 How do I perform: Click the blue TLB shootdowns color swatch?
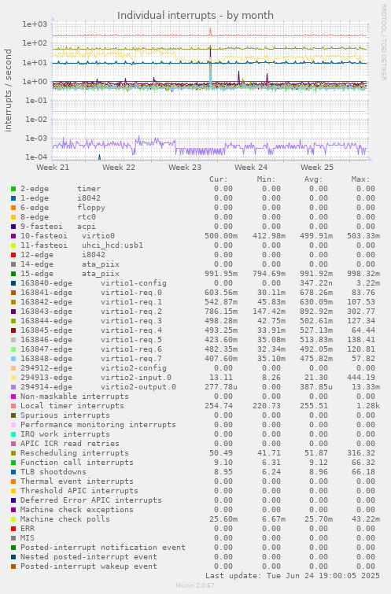pyautogui.click(x=13, y=472)
